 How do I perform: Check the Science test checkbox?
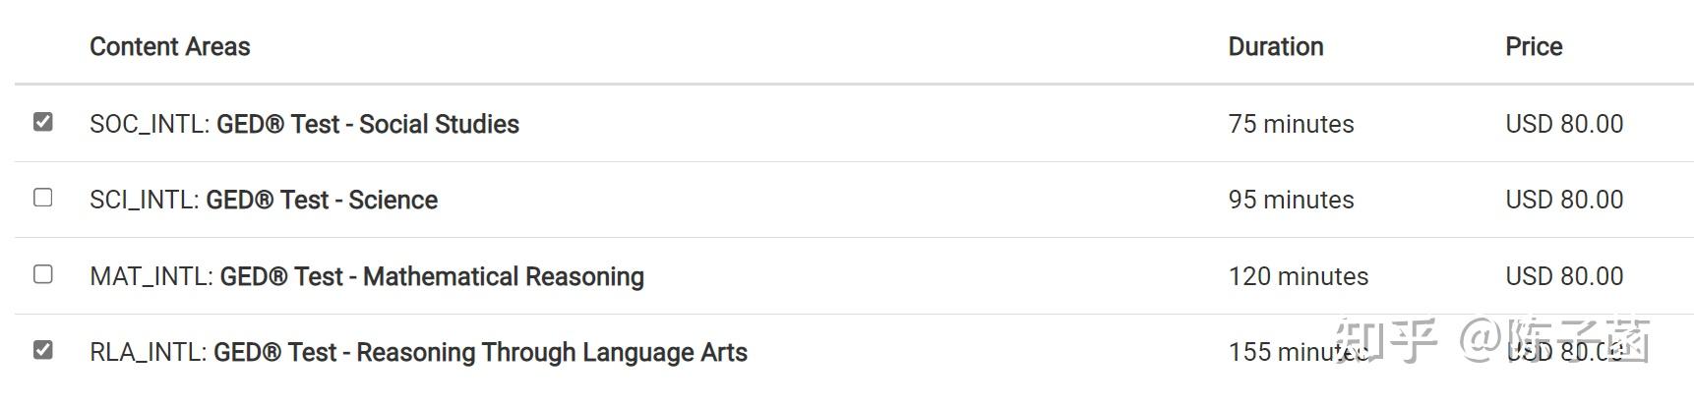[43, 198]
